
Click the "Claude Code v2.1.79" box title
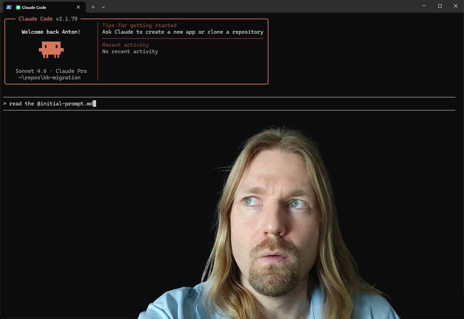click(48, 19)
